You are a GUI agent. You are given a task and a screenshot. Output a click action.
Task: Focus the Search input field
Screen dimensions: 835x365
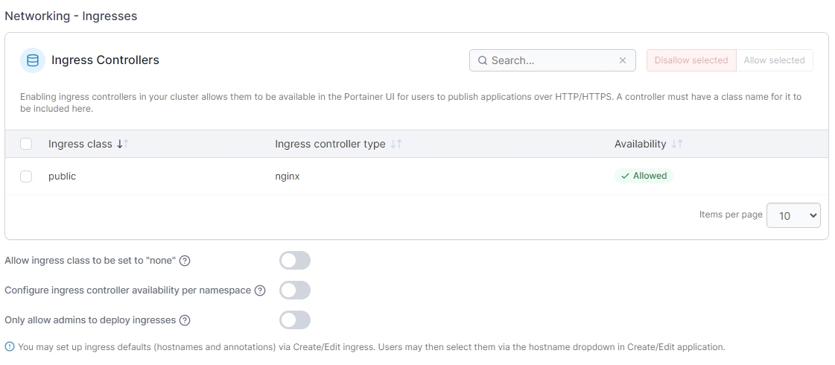click(553, 60)
